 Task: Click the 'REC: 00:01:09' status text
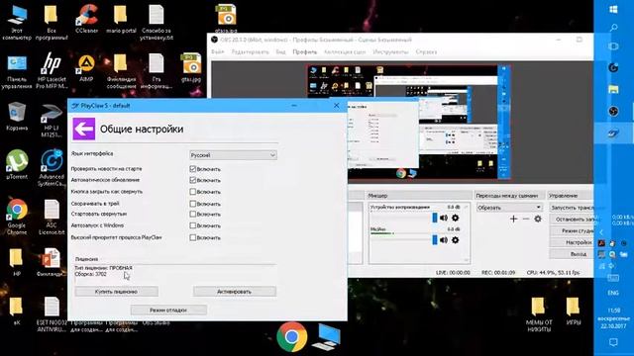(x=498, y=273)
